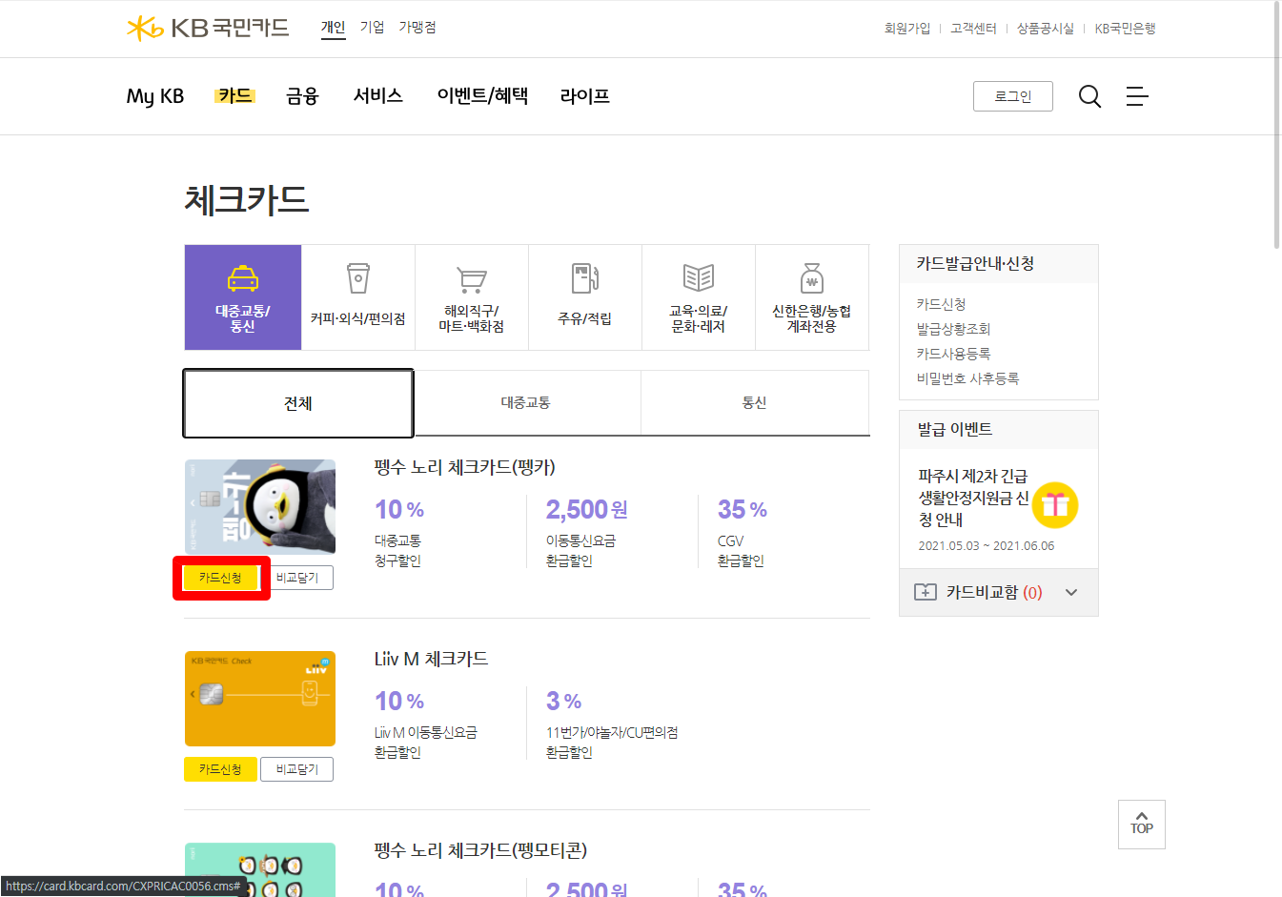Switch to the 통신 tab
The width and height of the screenshot is (1282, 897).
point(755,403)
